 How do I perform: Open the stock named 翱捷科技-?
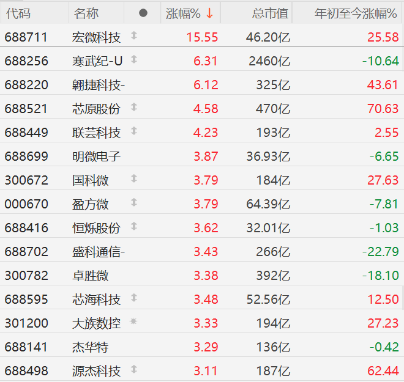[99, 85]
